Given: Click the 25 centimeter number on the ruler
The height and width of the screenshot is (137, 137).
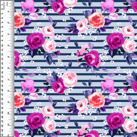Looking at the screenshot, I should pos(2,113).
